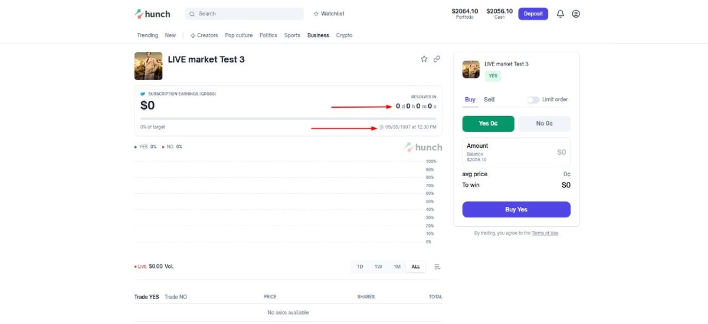Select the ALL chart range
Viewport: 708px width, 324px height.
pos(415,267)
